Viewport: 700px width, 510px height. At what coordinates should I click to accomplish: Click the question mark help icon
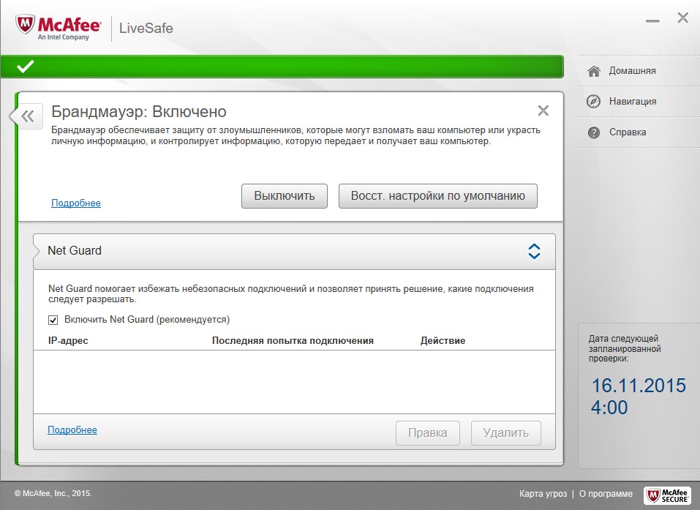(594, 132)
